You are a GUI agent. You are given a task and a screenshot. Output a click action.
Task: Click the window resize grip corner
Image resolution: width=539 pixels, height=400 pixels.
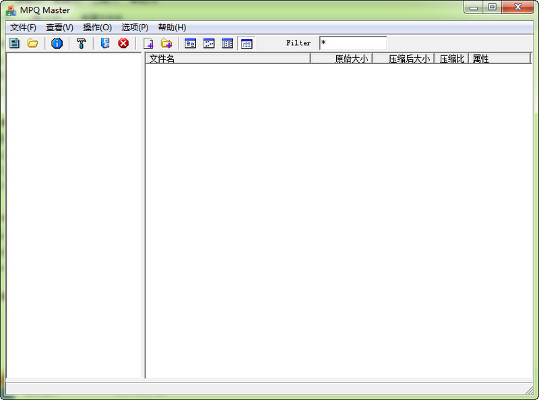pos(529,391)
